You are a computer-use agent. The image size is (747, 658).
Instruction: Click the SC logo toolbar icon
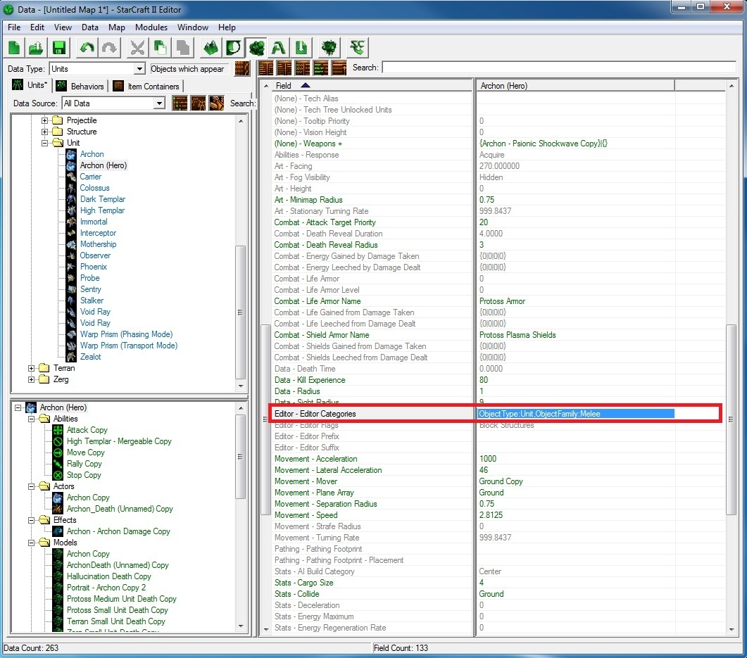pos(357,48)
